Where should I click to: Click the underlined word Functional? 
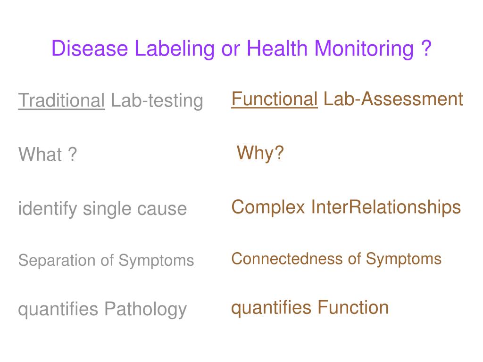point(275,99)
